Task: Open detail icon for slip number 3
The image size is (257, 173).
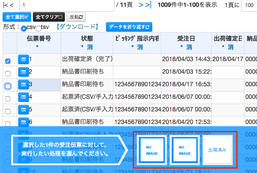Action: click(23, 85)
